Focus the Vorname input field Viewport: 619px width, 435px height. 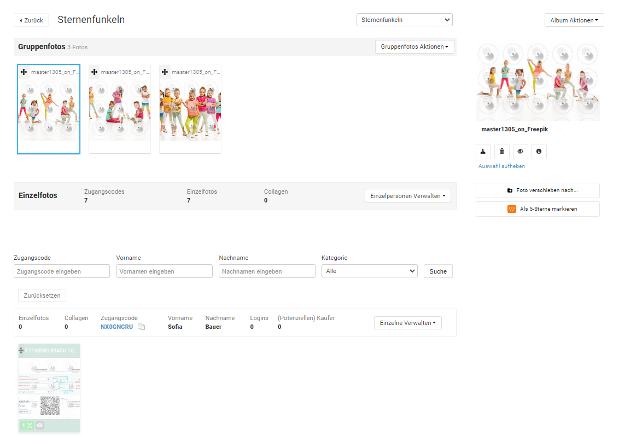coord(164,271)
